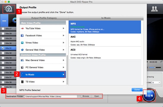Check the title 38 checkbox

(x=3, y=82)
